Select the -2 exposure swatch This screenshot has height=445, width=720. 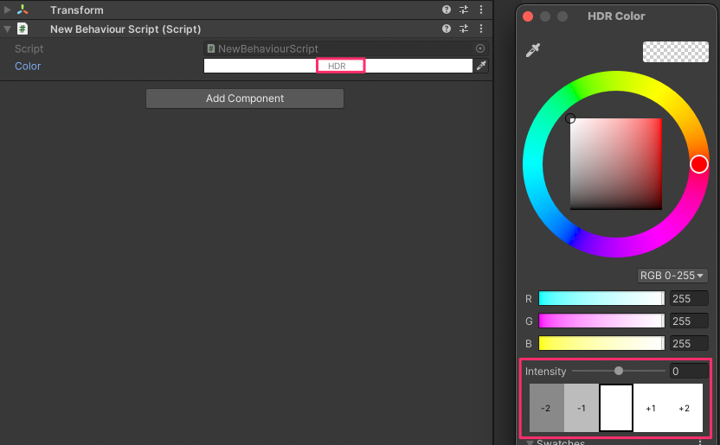tap(546, 408)
